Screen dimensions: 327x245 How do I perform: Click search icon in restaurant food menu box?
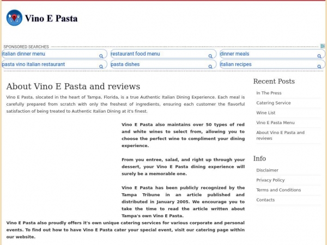point(210,56)
